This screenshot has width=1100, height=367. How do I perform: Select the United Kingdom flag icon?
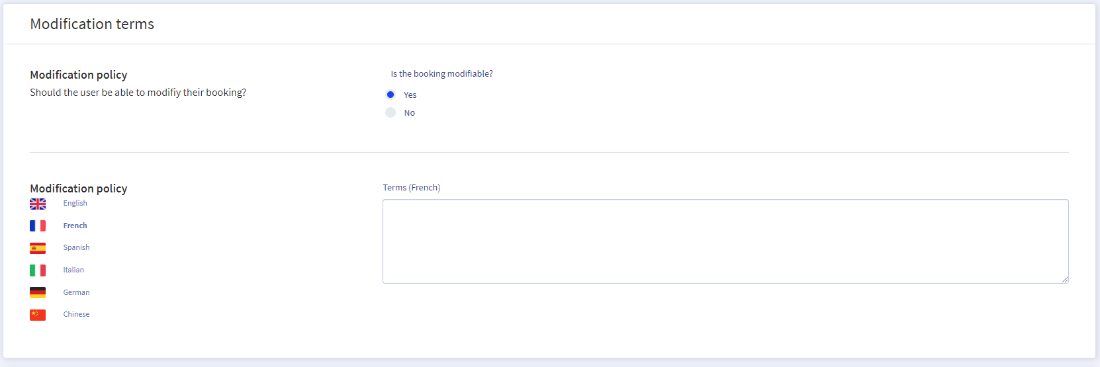38,204
